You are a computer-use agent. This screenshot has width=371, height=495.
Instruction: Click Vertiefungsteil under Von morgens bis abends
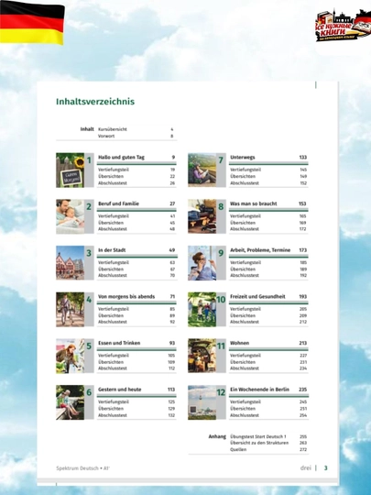pos(114,309)
